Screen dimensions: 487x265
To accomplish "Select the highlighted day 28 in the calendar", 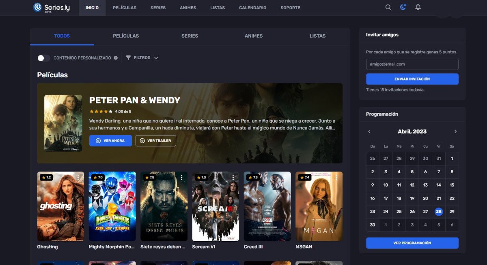I will point(438,211).
